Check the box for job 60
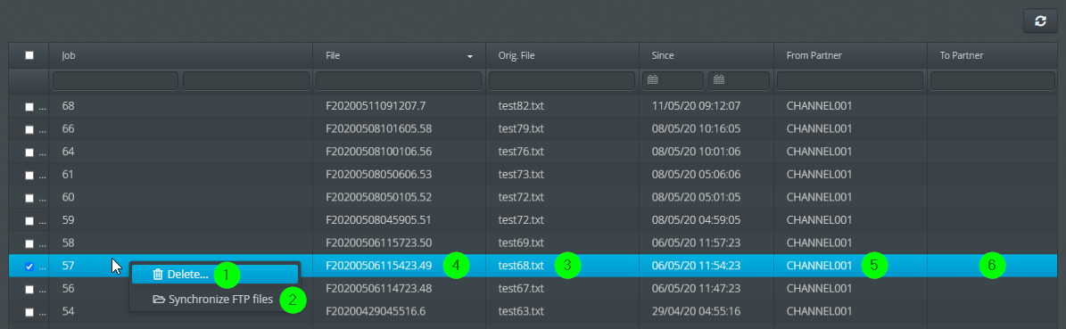 click(29, 198)
